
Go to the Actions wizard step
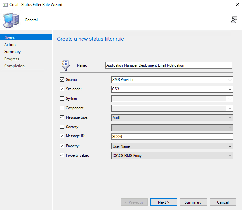coord(11,45)
